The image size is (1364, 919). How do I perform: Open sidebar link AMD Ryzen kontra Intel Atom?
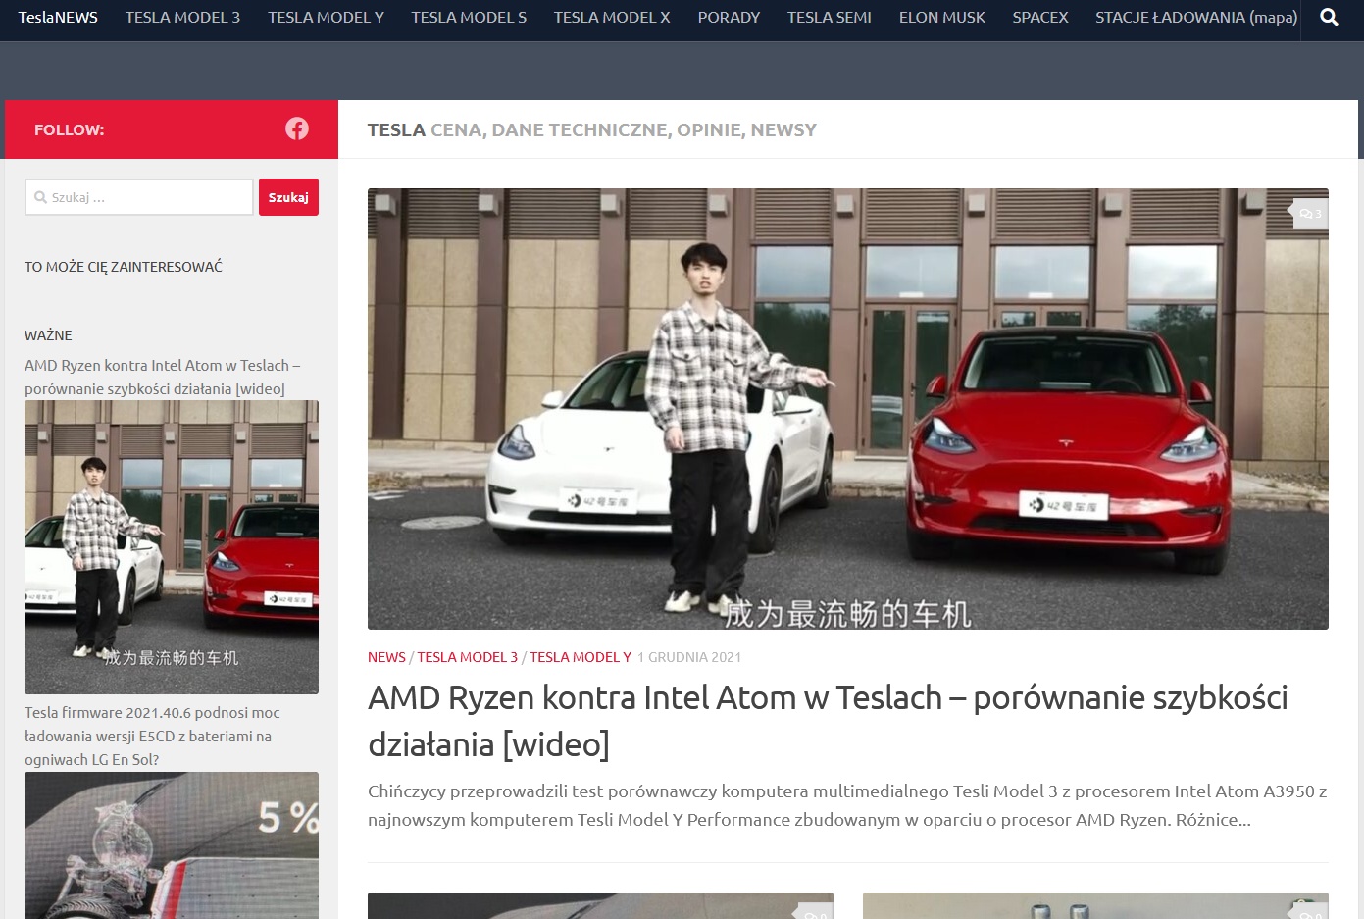tap(163, 377)
